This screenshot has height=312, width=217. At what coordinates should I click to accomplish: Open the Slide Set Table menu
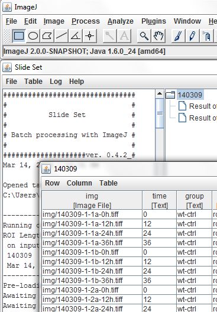click(33, 82)
